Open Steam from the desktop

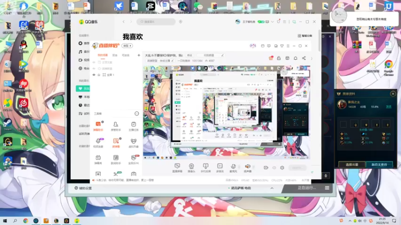coord(8,124)
